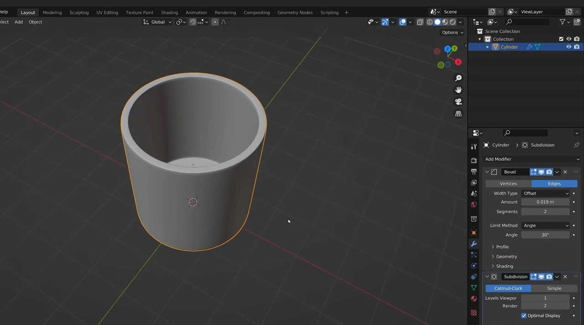Toggle proportional editing icon
Screen dimensions: 584x325
point(215,22)
